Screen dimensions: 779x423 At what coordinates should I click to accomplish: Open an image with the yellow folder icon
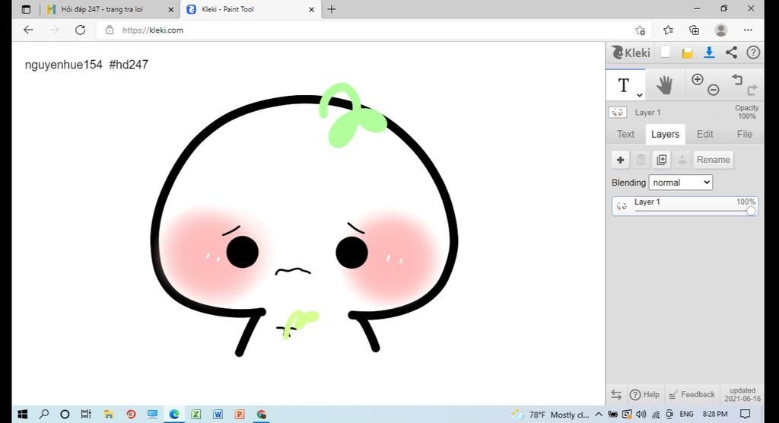[687, 52]
